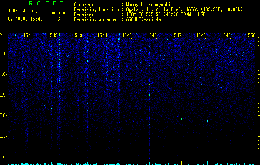The width and height of the screenshot is (260, 165).
Task: Click the 0.8 kHz frequency label
Action: (4, 115)
